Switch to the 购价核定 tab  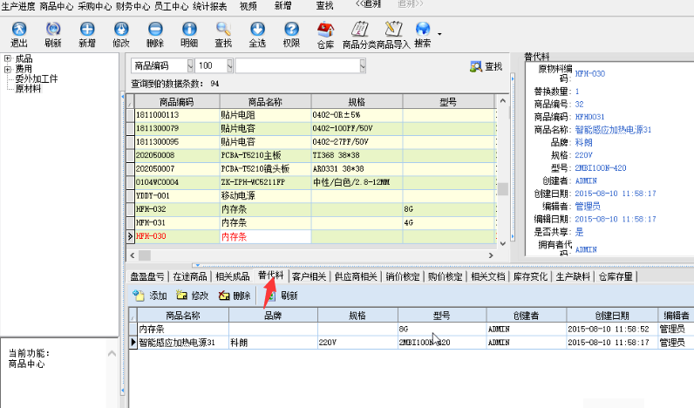tap(445, 276)
